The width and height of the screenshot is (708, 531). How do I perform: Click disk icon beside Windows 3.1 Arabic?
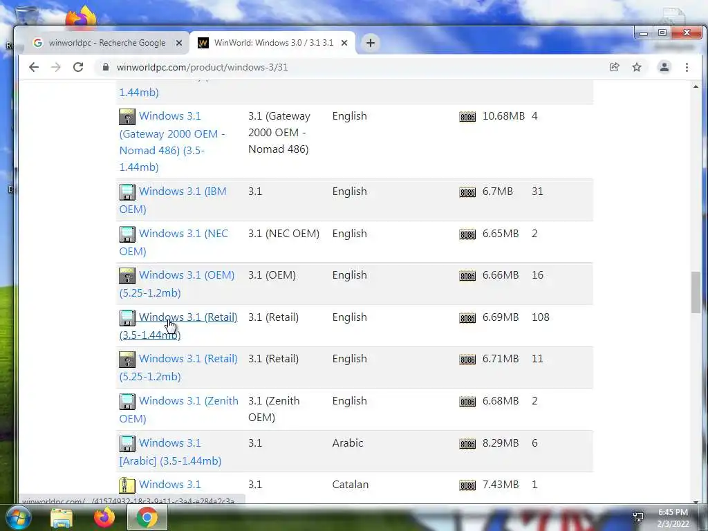pos(127,444)
